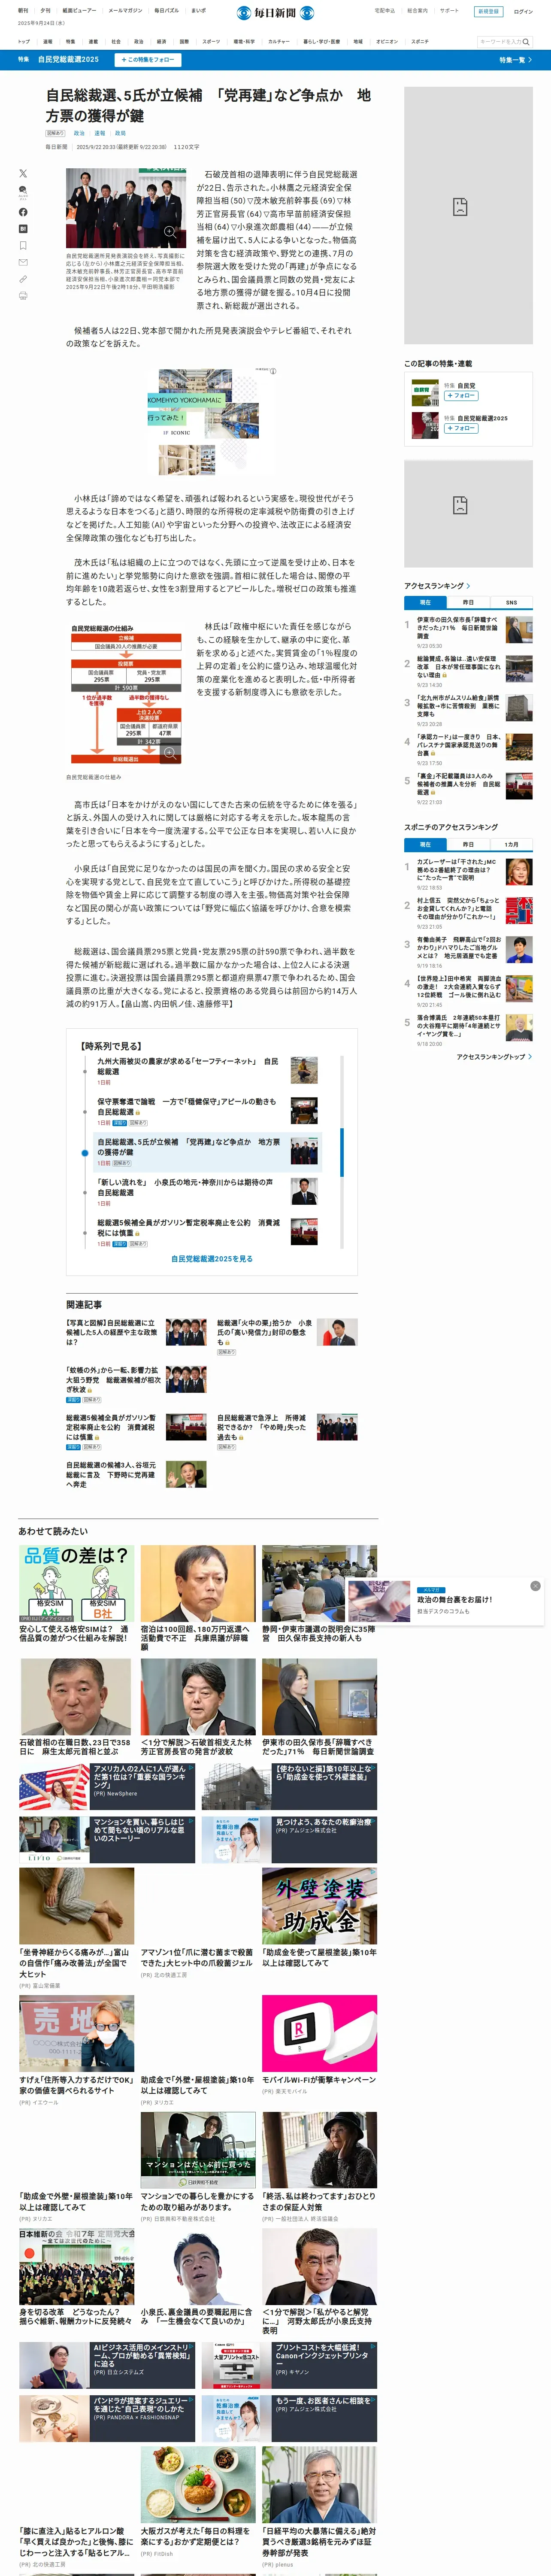Open the 政治 navigation item

(139, 42)
